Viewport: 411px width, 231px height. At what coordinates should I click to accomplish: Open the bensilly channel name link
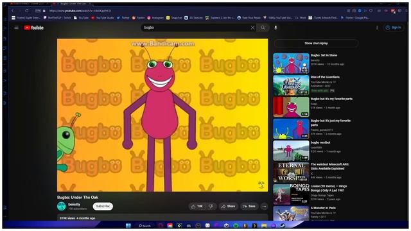(74, 204)
